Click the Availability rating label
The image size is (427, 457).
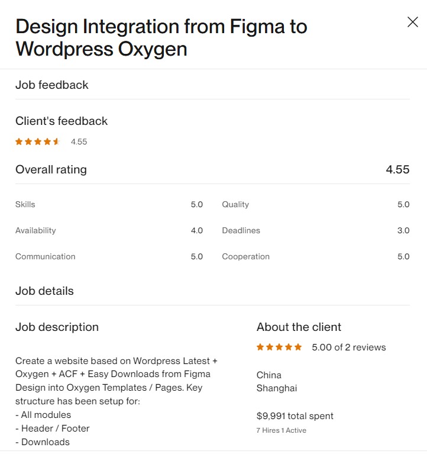[35, 230]
